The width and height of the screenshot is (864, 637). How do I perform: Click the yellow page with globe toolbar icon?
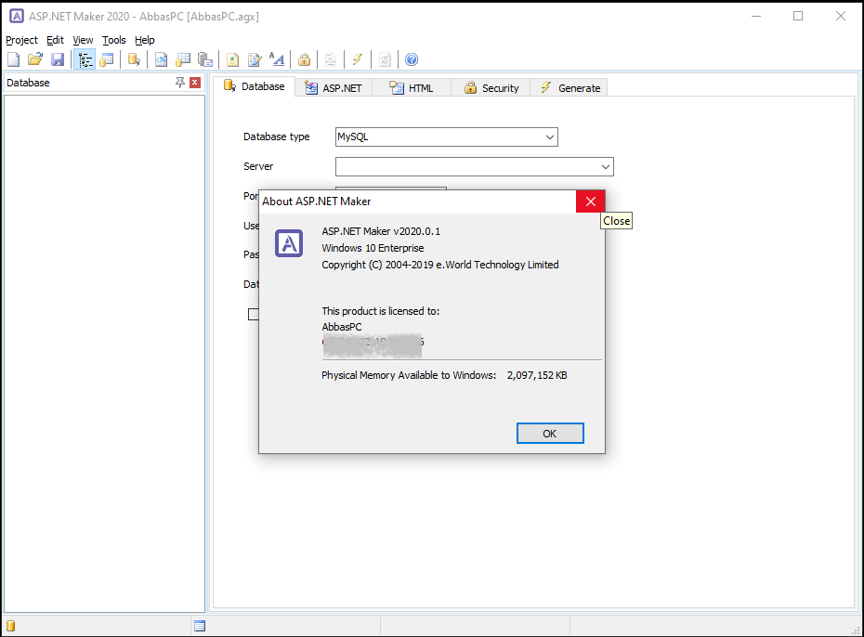click(x=232, y=59)
